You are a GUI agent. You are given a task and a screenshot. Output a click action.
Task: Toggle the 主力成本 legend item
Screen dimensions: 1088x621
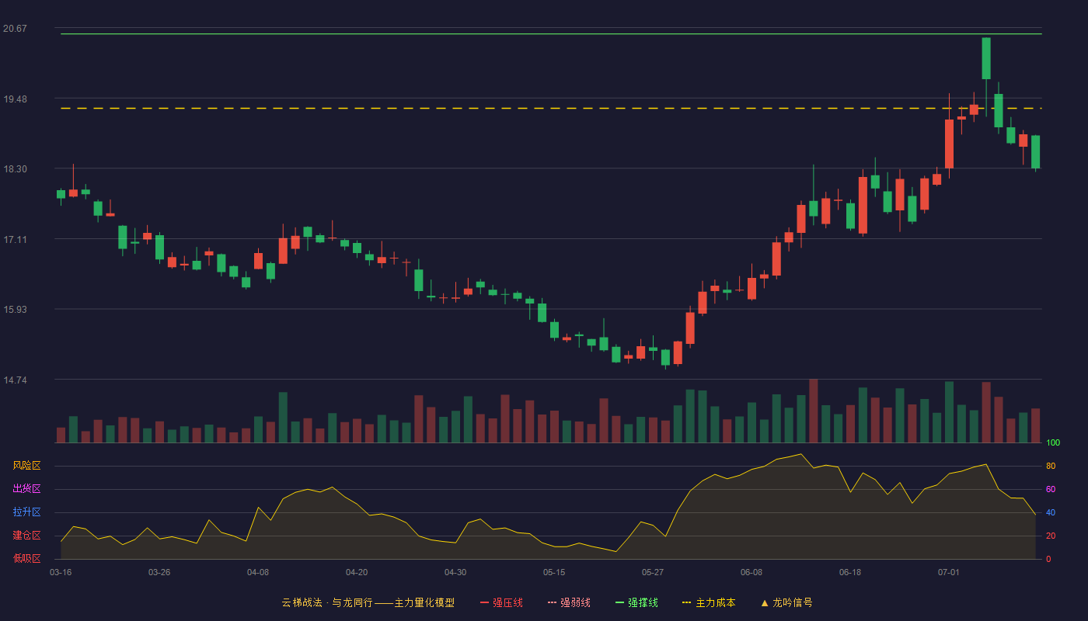[709, 602]
